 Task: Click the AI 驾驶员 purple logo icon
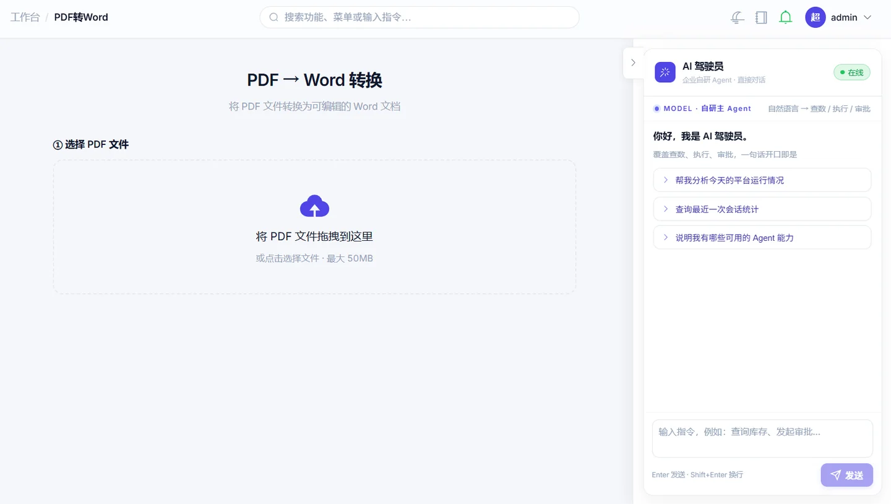(665, 72)
